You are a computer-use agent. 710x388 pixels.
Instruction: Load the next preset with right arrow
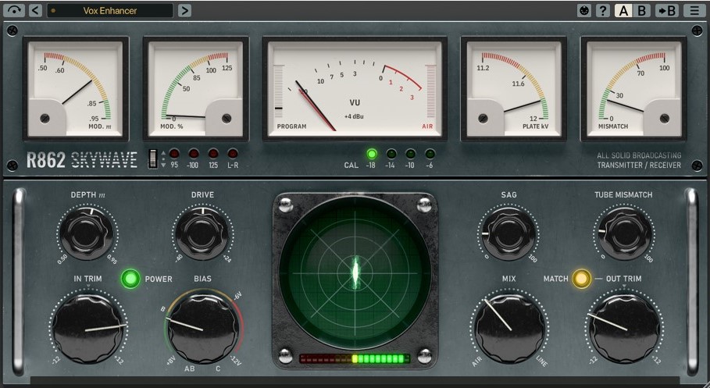pos(184,10)
